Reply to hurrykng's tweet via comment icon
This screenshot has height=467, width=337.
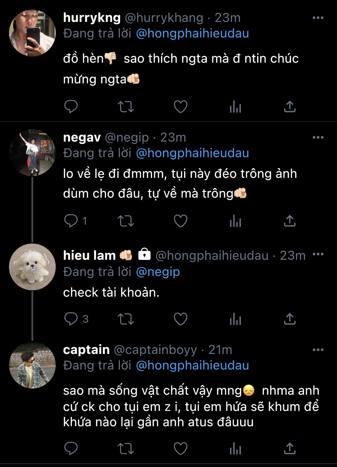(x=71, y=106)
